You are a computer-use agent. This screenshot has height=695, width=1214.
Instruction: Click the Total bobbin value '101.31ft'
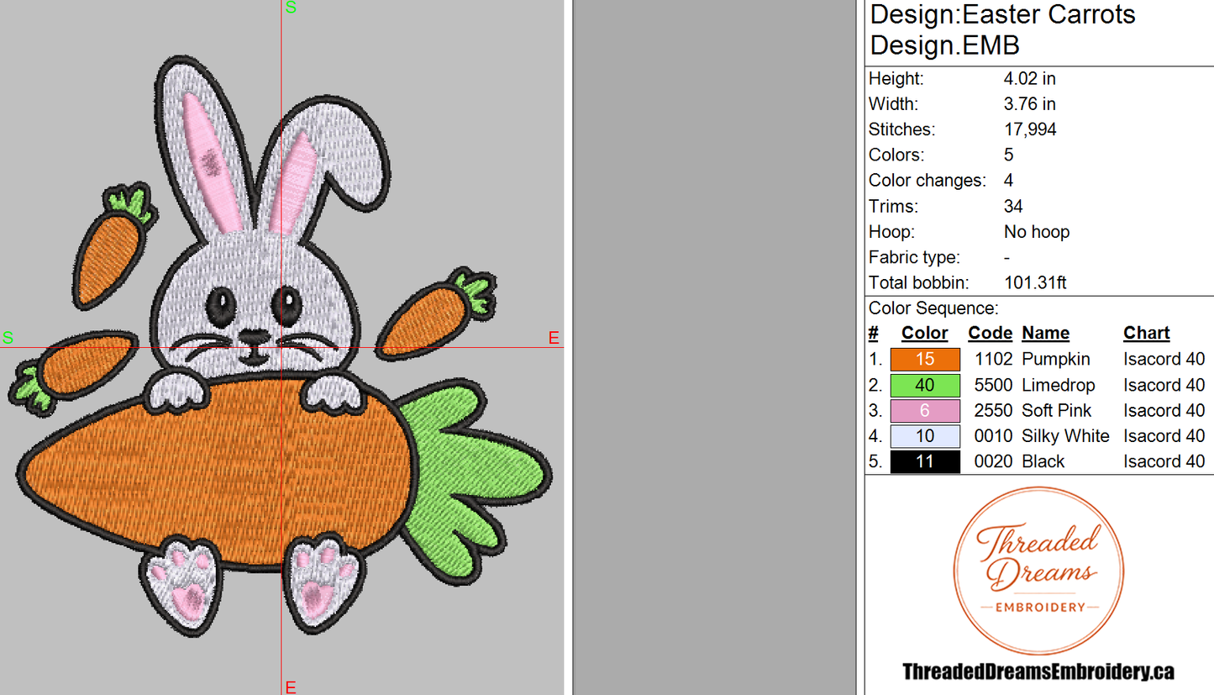(x=1036, y=283)
